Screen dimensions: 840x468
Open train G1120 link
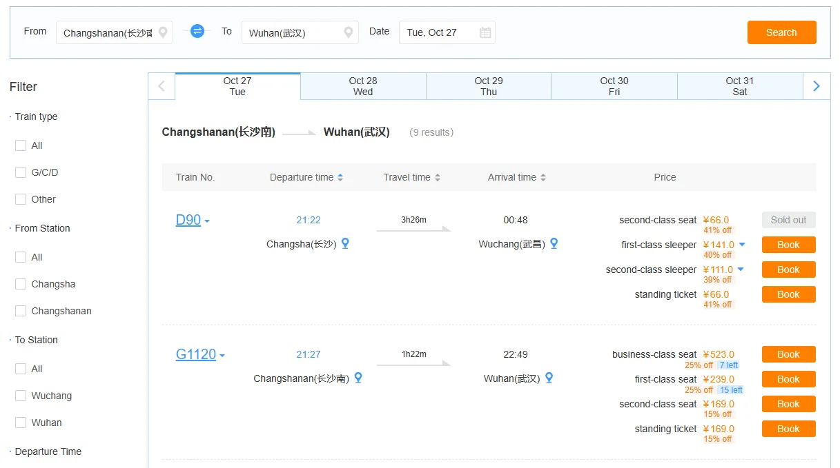196,354
